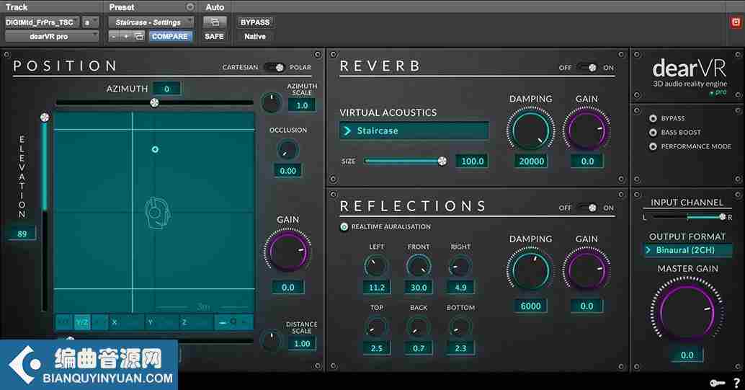Open the dearVR pro plug-in selector
The width and height of the screenshot is (745, 390).
pyautogui.click(x=52, y=36)
